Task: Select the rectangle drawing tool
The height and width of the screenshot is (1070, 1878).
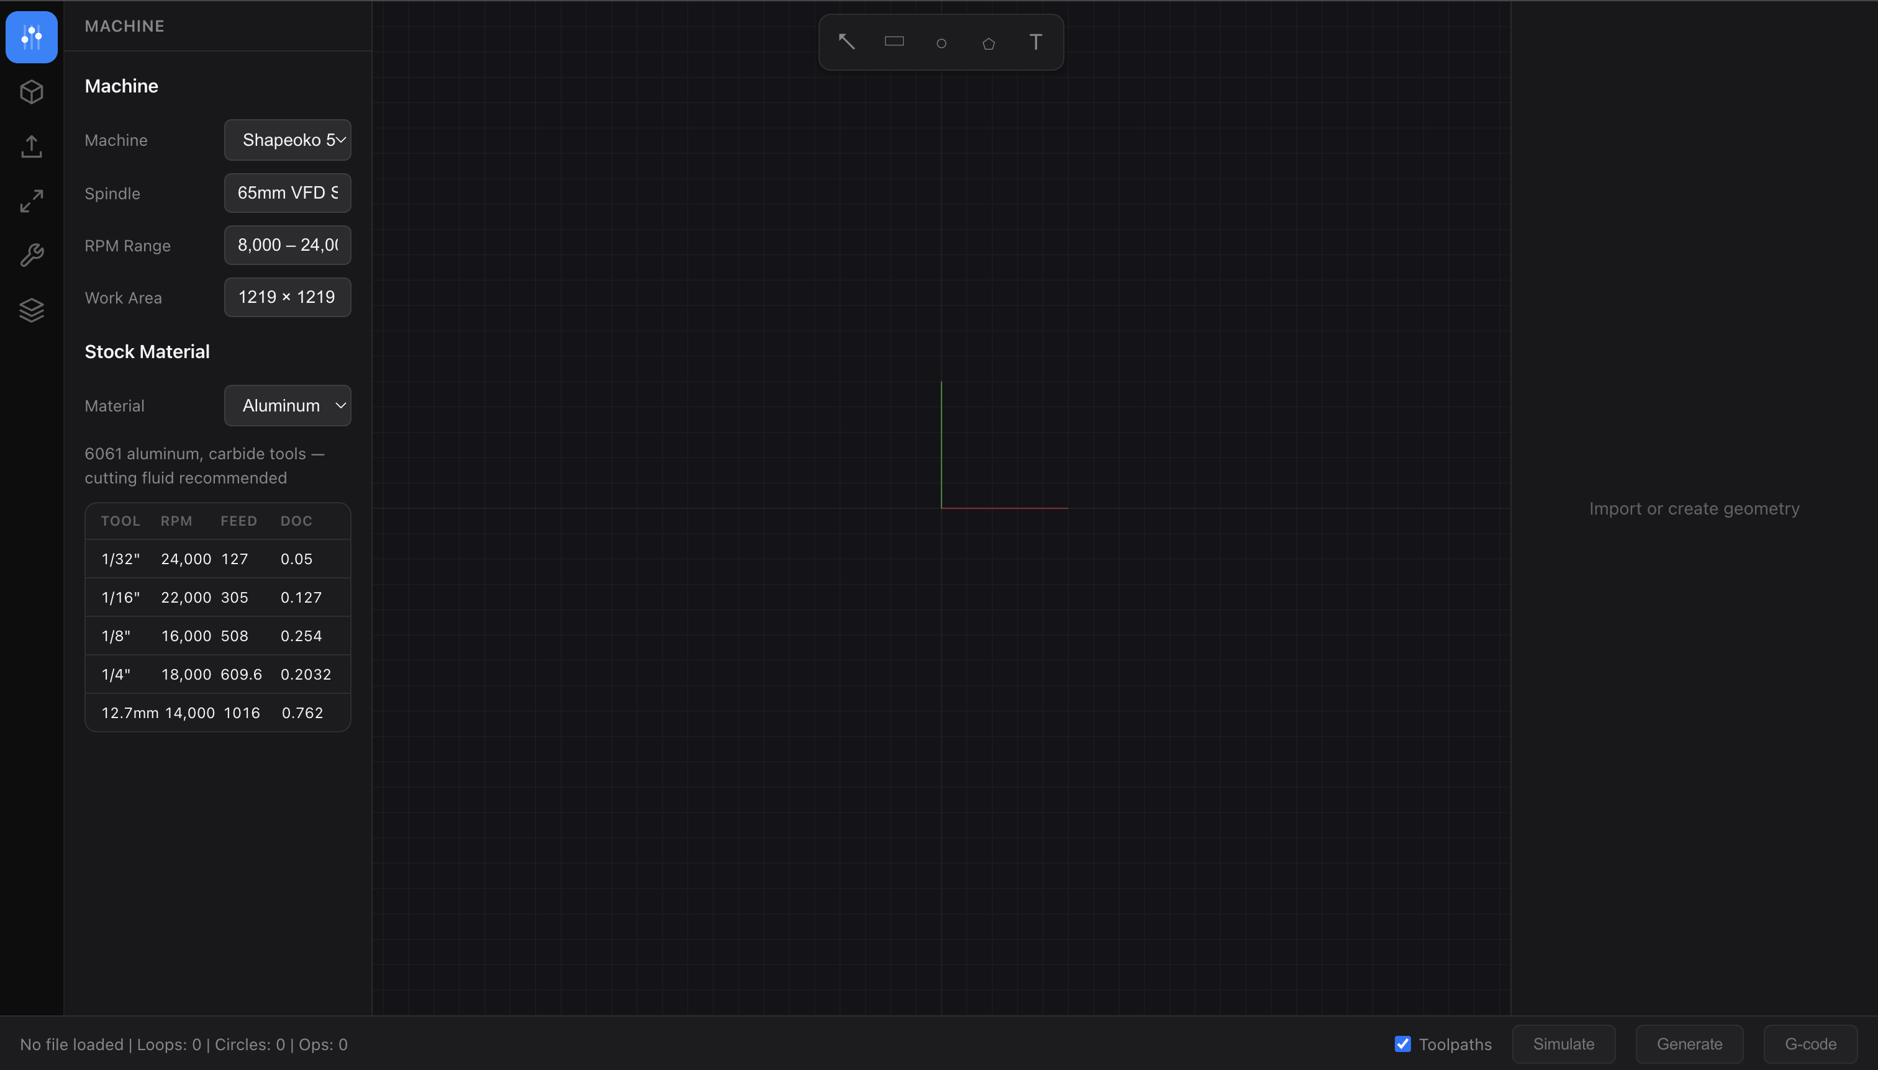Action: [x=894, y=42]
